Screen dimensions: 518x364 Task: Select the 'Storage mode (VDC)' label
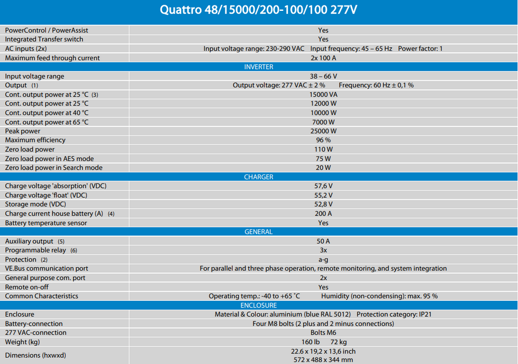[35, 204]
